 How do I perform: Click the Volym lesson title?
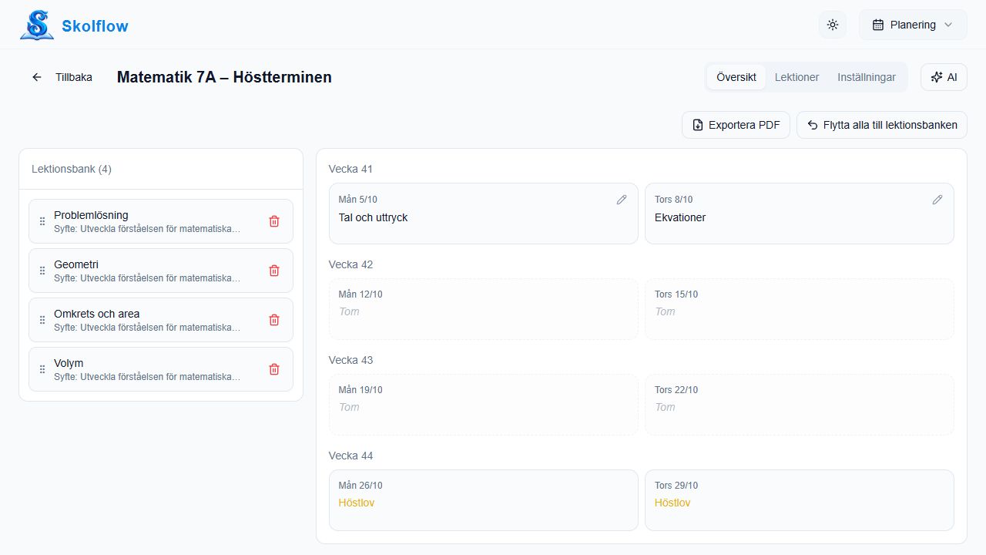tap(69, 363)
